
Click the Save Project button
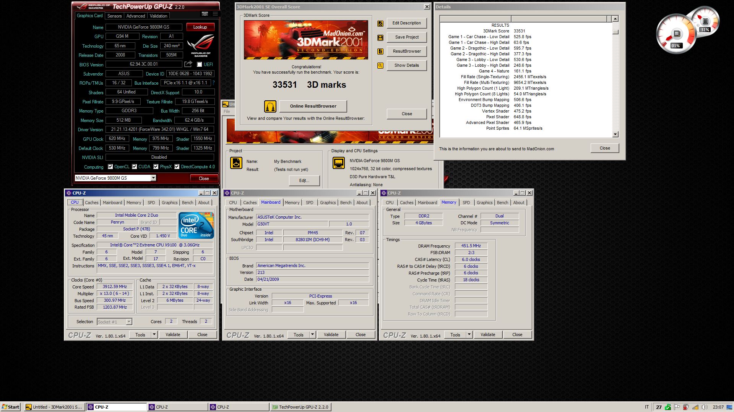tap(407, 37)
